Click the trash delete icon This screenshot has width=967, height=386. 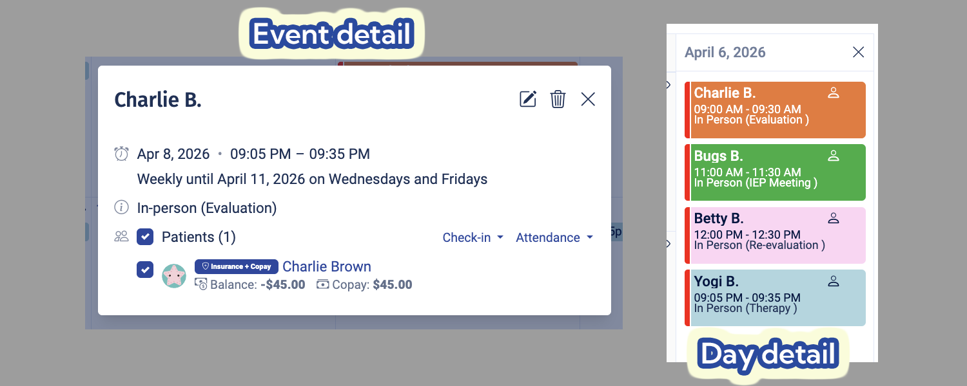(x=558, y=99)
